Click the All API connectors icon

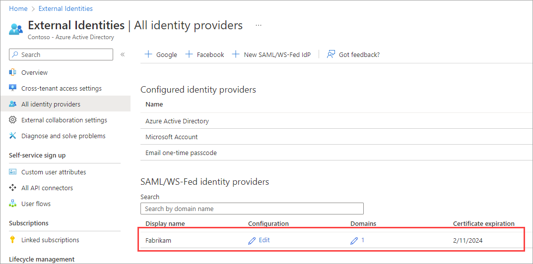(13, 188)
